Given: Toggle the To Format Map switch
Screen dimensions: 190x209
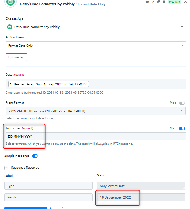Looking at the screenshot, I should [x=182, y=128].
